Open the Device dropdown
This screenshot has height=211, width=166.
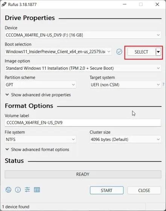83,35
